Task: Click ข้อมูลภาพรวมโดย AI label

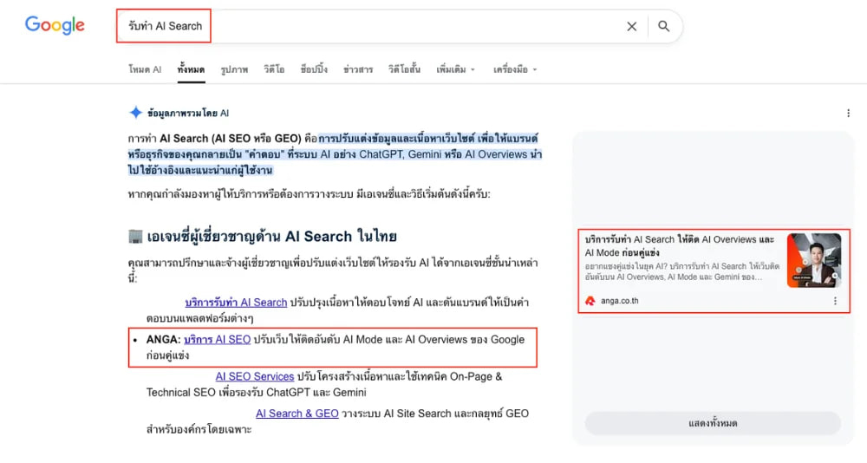Action: pyautogui.click(x=188, y=113)
